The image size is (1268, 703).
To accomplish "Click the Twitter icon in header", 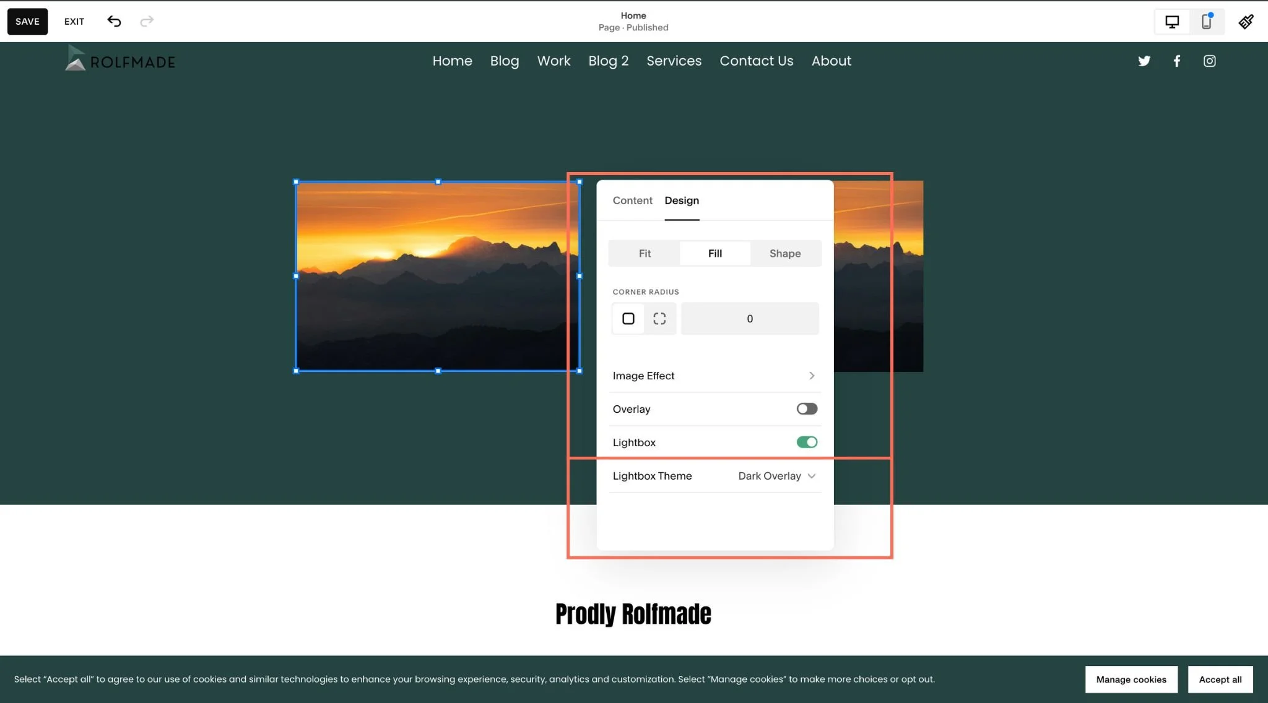I will [x=1144, y=61].
